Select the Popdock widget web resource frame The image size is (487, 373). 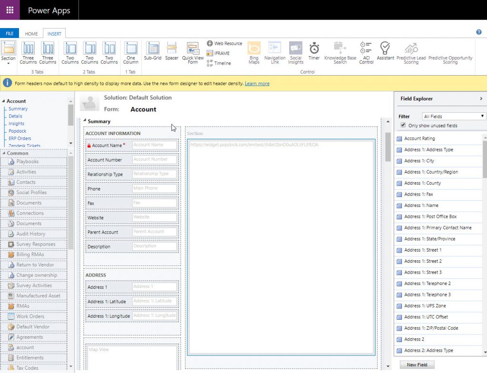coord(281,247)
